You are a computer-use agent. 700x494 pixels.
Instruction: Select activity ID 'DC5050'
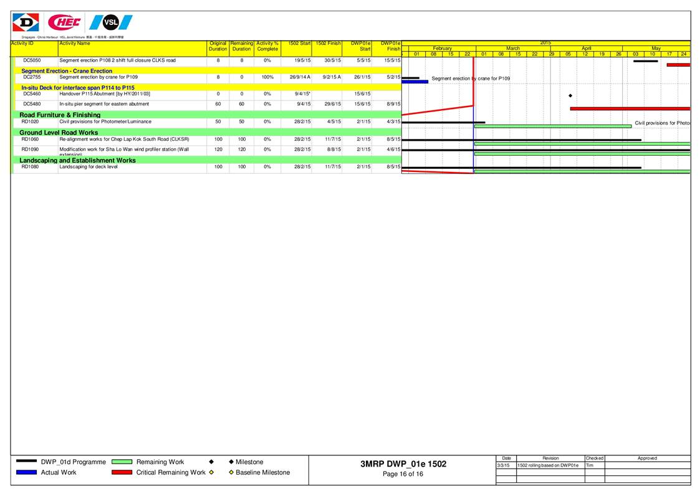(32, 60)
